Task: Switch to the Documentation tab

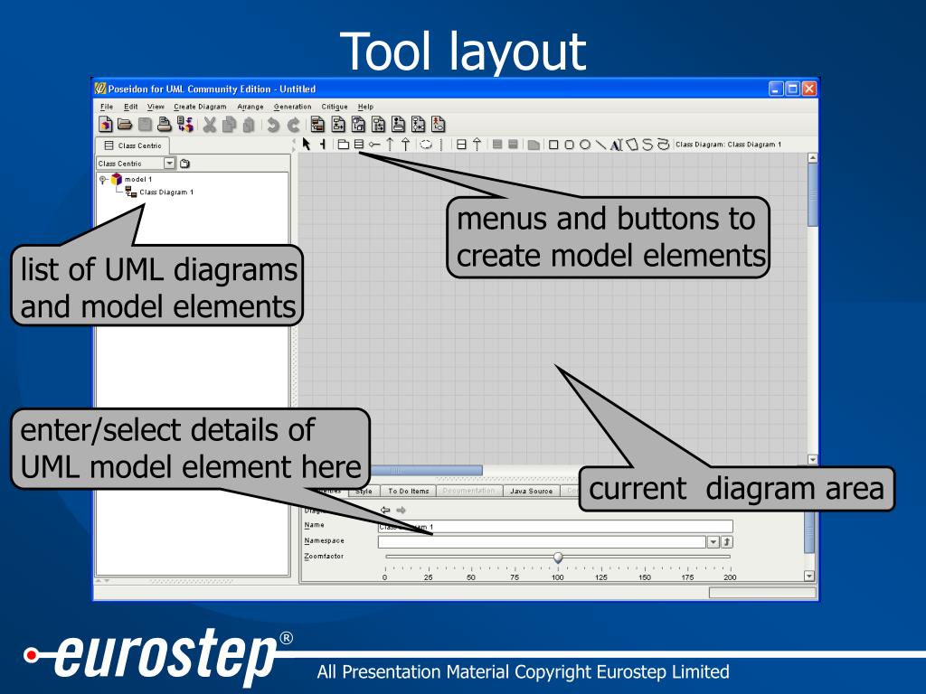Action: tap(469, 491)
